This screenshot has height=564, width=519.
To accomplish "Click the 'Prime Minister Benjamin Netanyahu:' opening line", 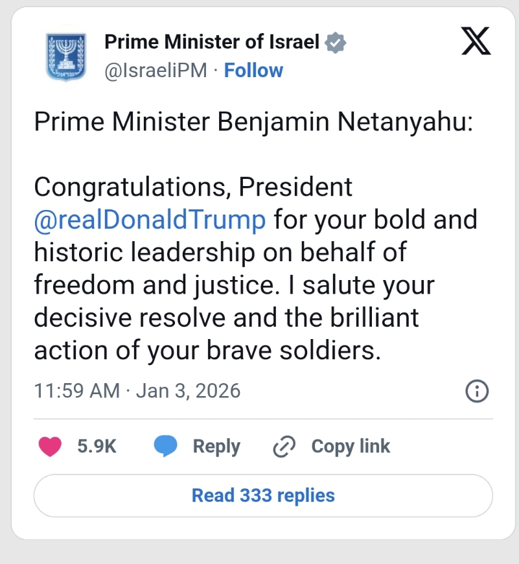I will click(x=253, y=121).
